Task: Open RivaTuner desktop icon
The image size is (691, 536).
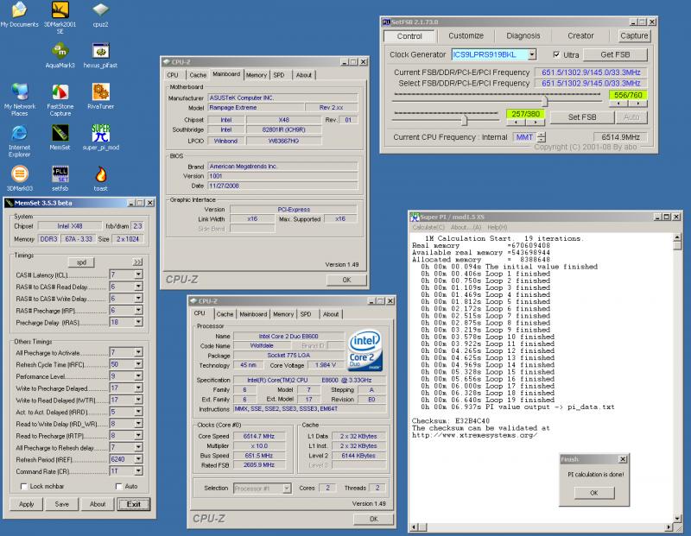Action: pos(100,96)
